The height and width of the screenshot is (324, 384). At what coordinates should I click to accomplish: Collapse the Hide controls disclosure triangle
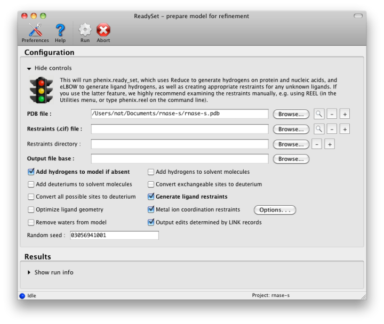point(29,68)
